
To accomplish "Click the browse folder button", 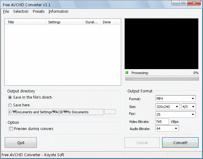I will pyautogui.click(x=110, y=112).
